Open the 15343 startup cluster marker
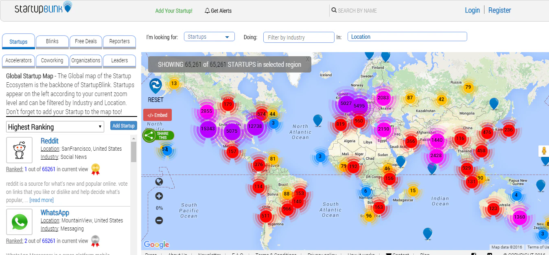Viewport: 549px width, 255px height. pos(208,129)
